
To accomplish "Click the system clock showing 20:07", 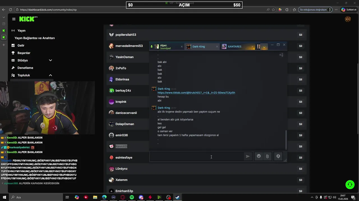I will click(343, 197).
